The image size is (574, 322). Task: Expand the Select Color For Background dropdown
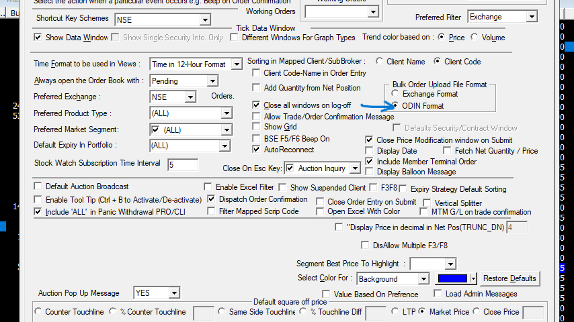(x=423, y=279)
